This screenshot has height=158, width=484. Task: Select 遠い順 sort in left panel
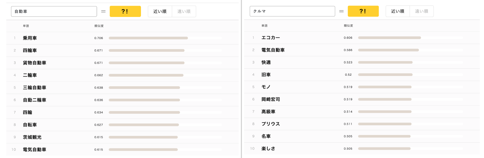click(184, 12)
